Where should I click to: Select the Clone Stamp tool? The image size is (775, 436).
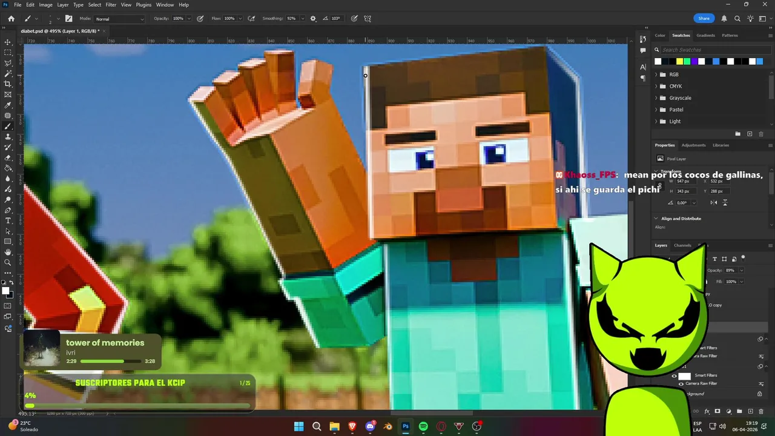(8, 137)
